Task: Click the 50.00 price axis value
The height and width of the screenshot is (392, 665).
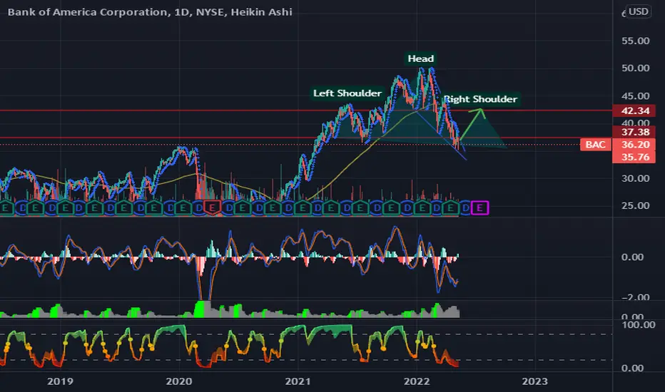Action: 635,68
